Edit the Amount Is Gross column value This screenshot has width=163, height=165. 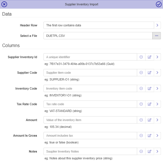[x=149, y=136]
